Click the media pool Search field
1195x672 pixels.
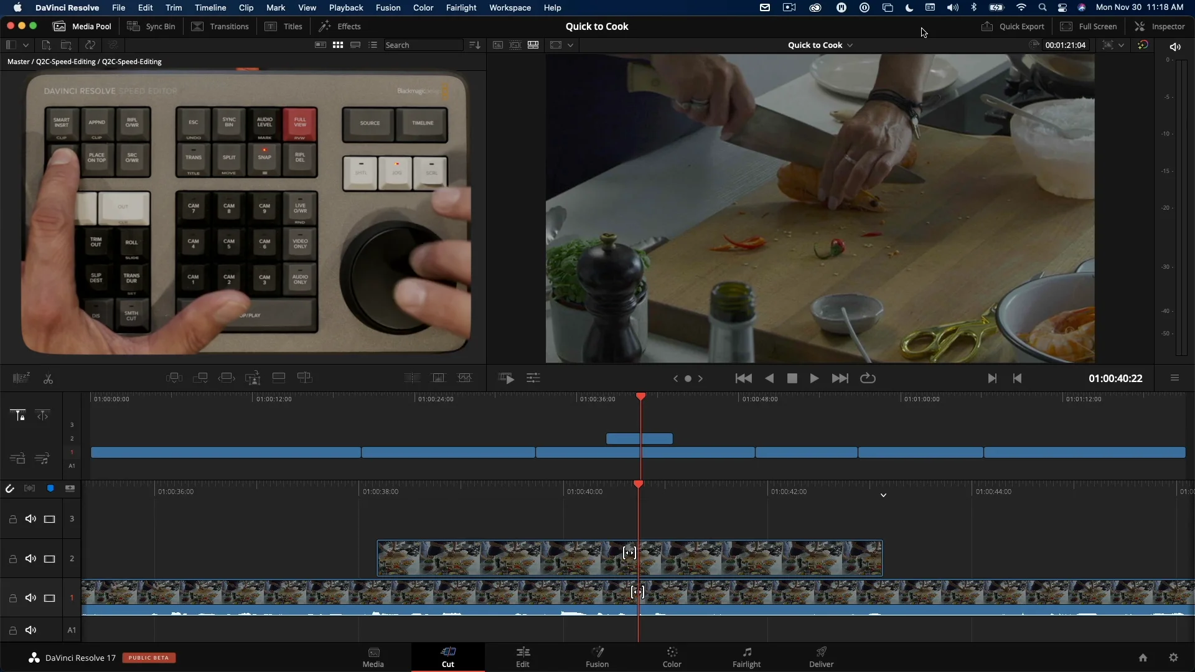423,45
